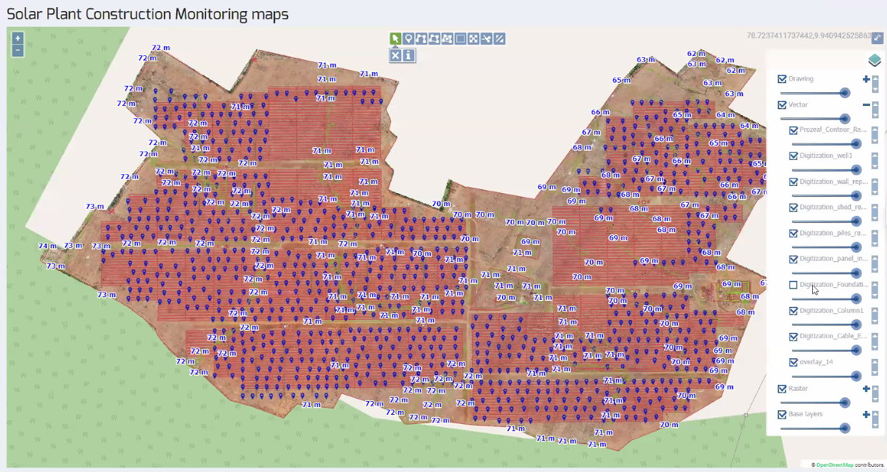Collapse the Vector layer group
The width and height of the screenshot is (887, 472).
[866, 105]
